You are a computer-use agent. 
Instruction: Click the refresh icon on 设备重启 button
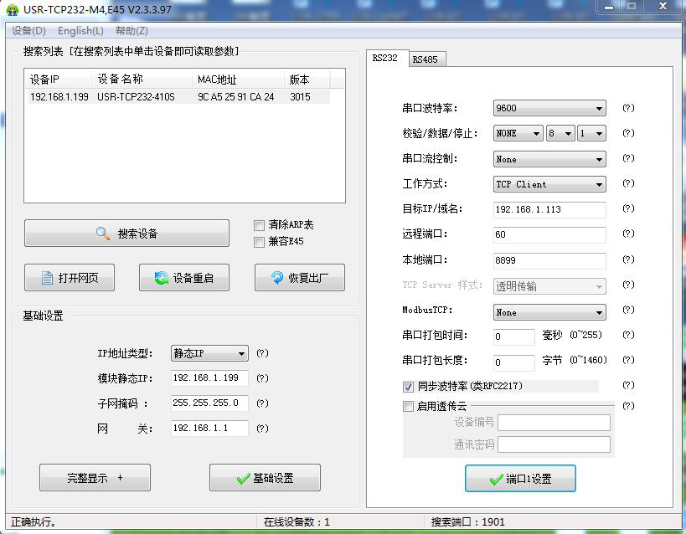162,278
